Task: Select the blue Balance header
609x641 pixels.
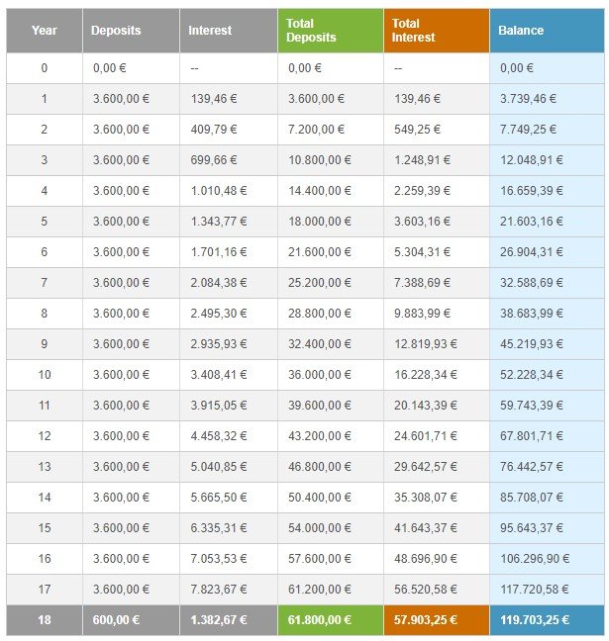Action: pos(547,31)
